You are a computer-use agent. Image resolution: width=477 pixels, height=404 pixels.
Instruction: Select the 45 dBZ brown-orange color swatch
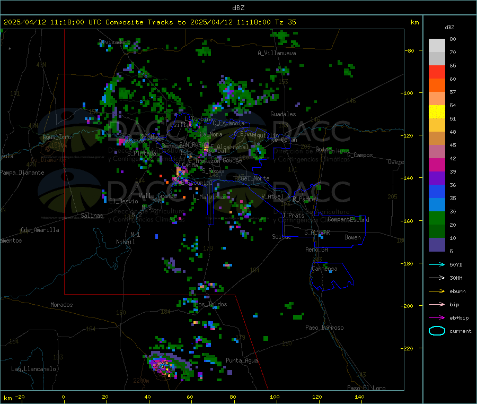tap(437, 139)
